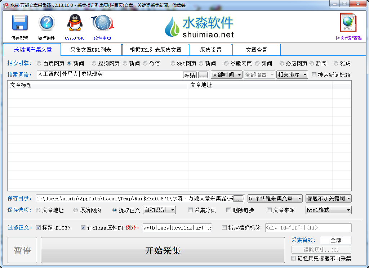Select the Baidu 新闻 radio button

(x=69, y=63)
